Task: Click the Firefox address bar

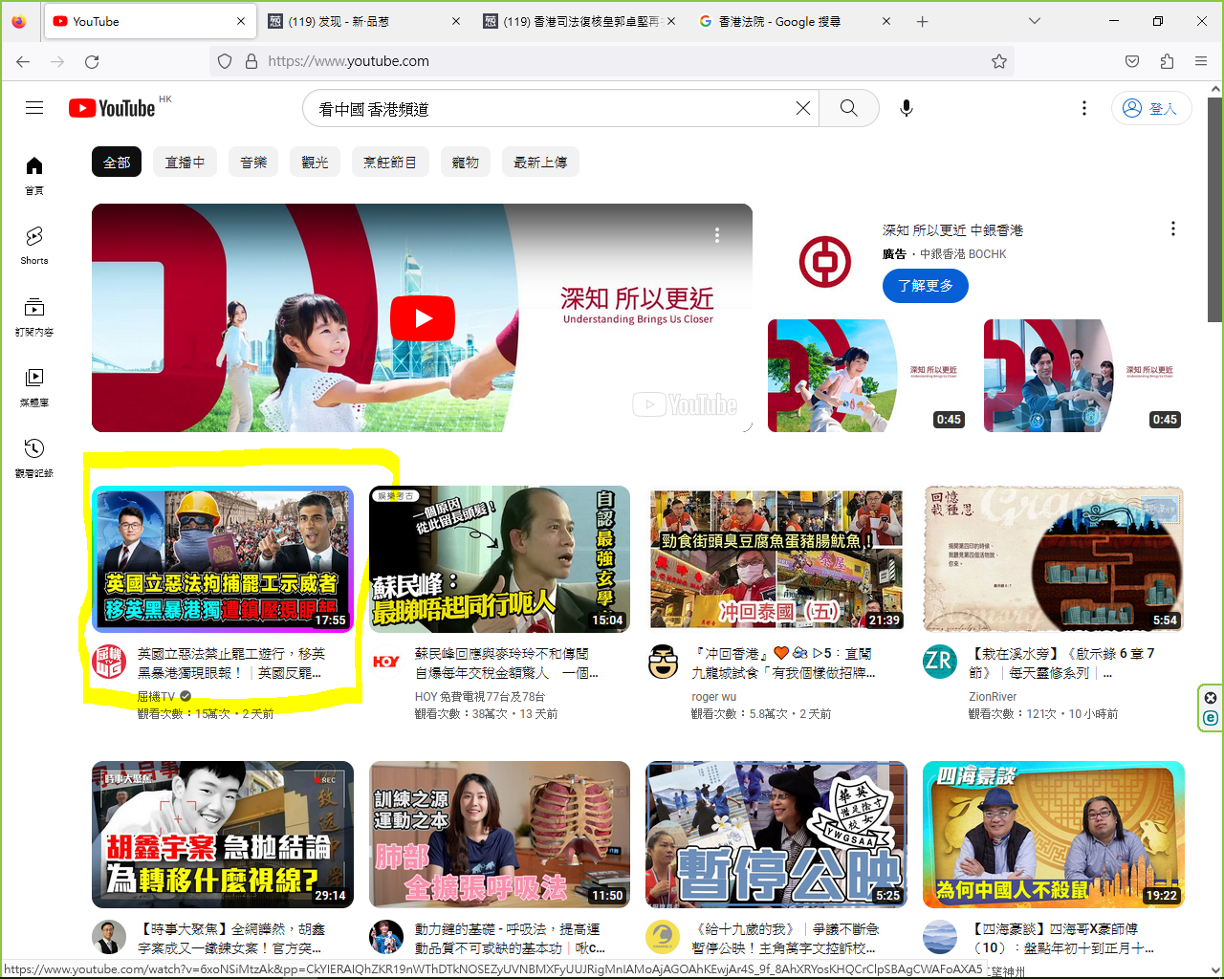Action: [612, 61]
